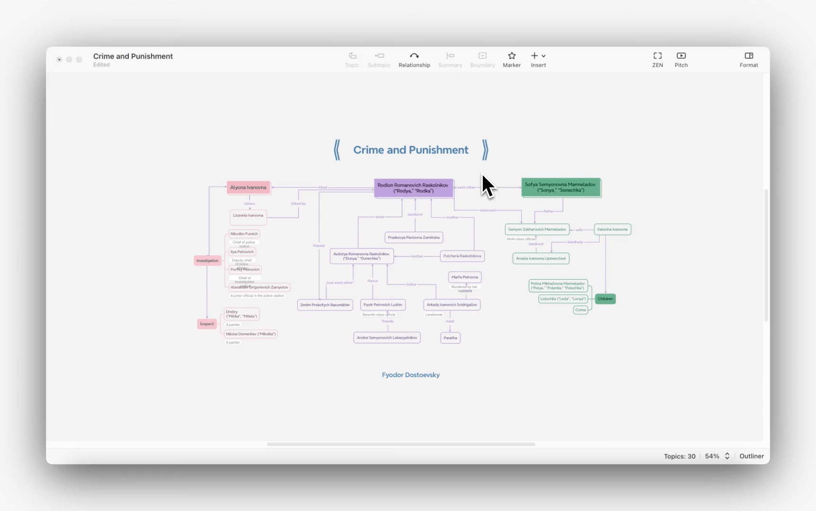
Task: Click the 'fiance' relationship label
Action: [x=373, y=281]
